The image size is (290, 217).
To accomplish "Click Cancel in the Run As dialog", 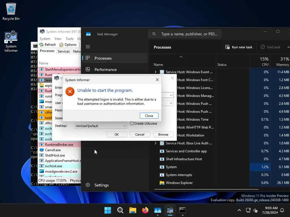I will tap(140, 134).
